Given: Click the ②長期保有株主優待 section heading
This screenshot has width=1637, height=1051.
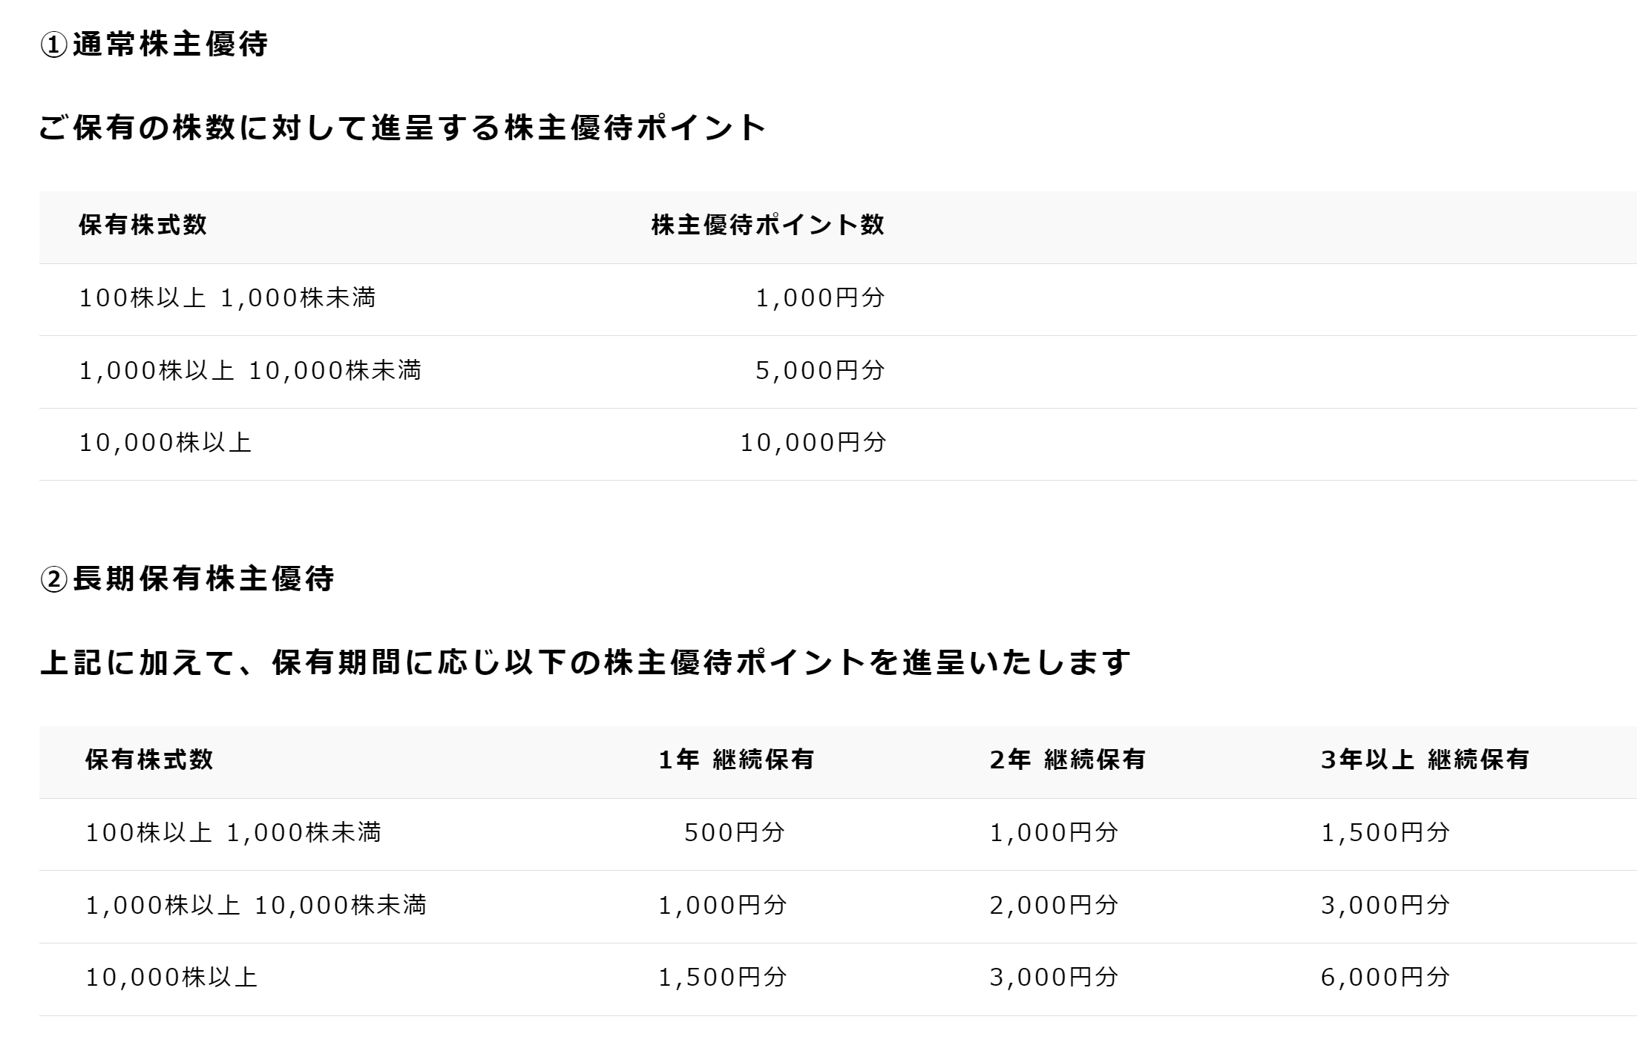Looking at the screenshot, I should (187, 579).
